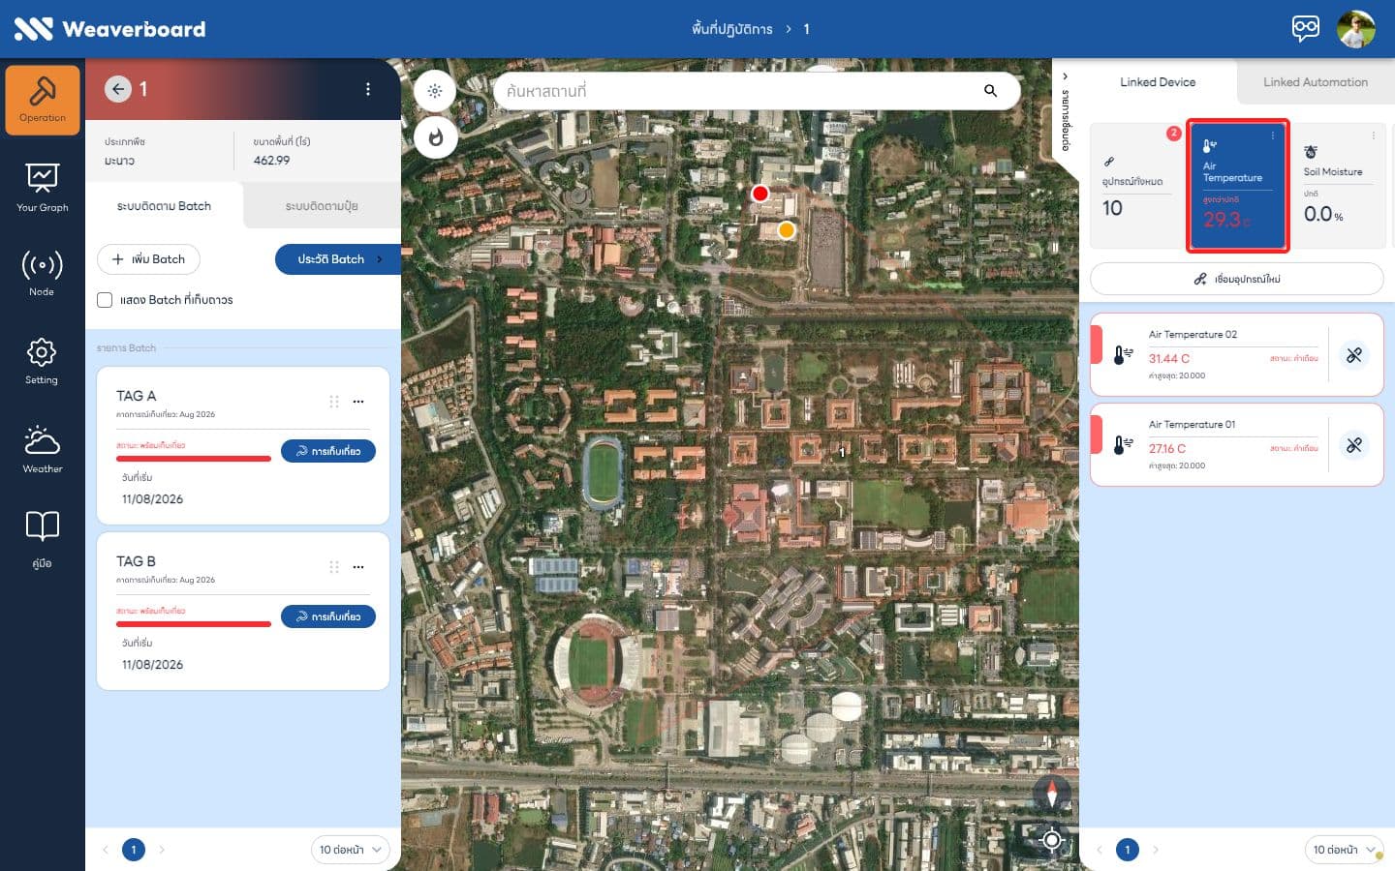This screenshot has width=1395, height=871.
Task: Click the harvest button for TAG B
Action: 328,616
